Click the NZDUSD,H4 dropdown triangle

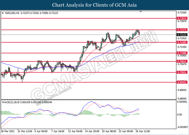coord(3,13)
